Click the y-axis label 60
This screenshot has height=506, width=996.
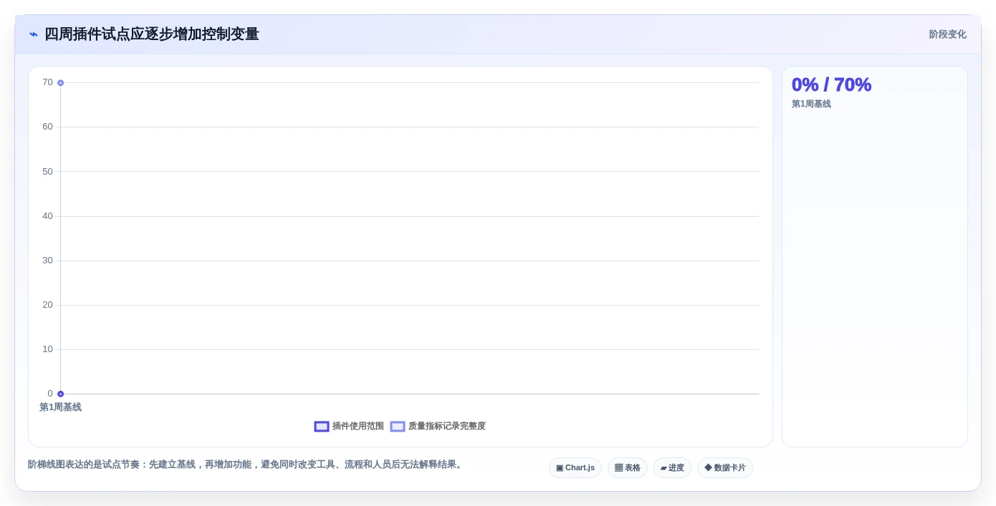47,127
